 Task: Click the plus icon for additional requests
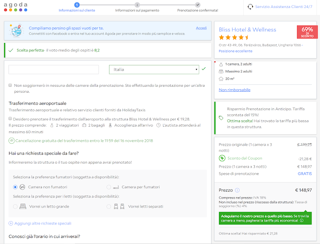coord(10,224)
